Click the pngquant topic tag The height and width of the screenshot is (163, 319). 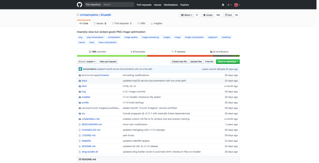tap(212, 37)
